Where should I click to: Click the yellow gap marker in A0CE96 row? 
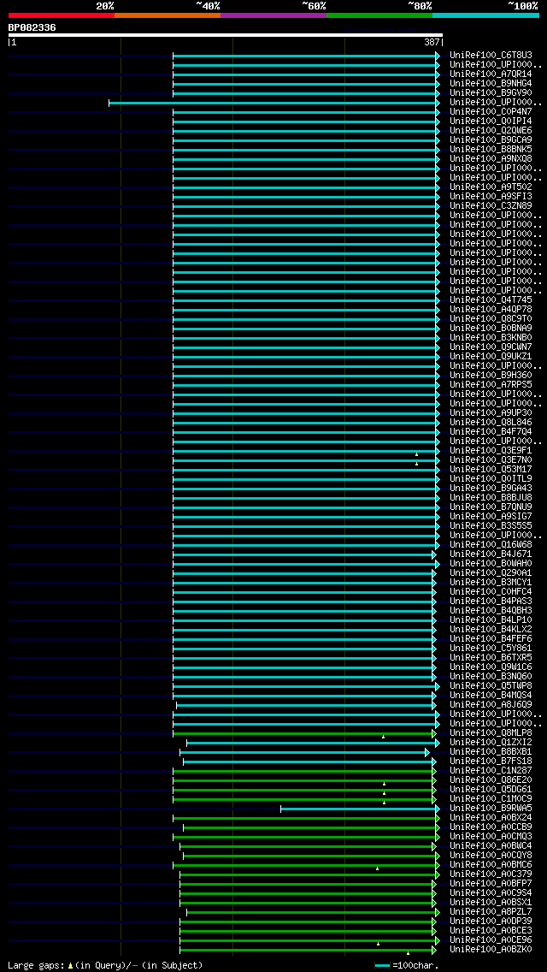tap(378, 944)
